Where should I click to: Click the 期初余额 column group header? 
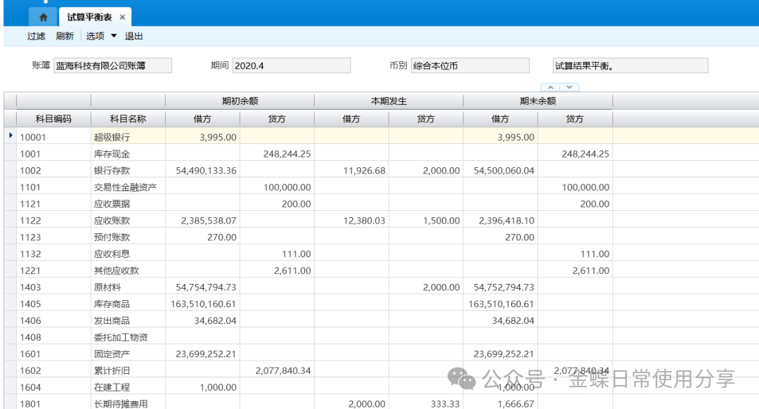point(240,101)
